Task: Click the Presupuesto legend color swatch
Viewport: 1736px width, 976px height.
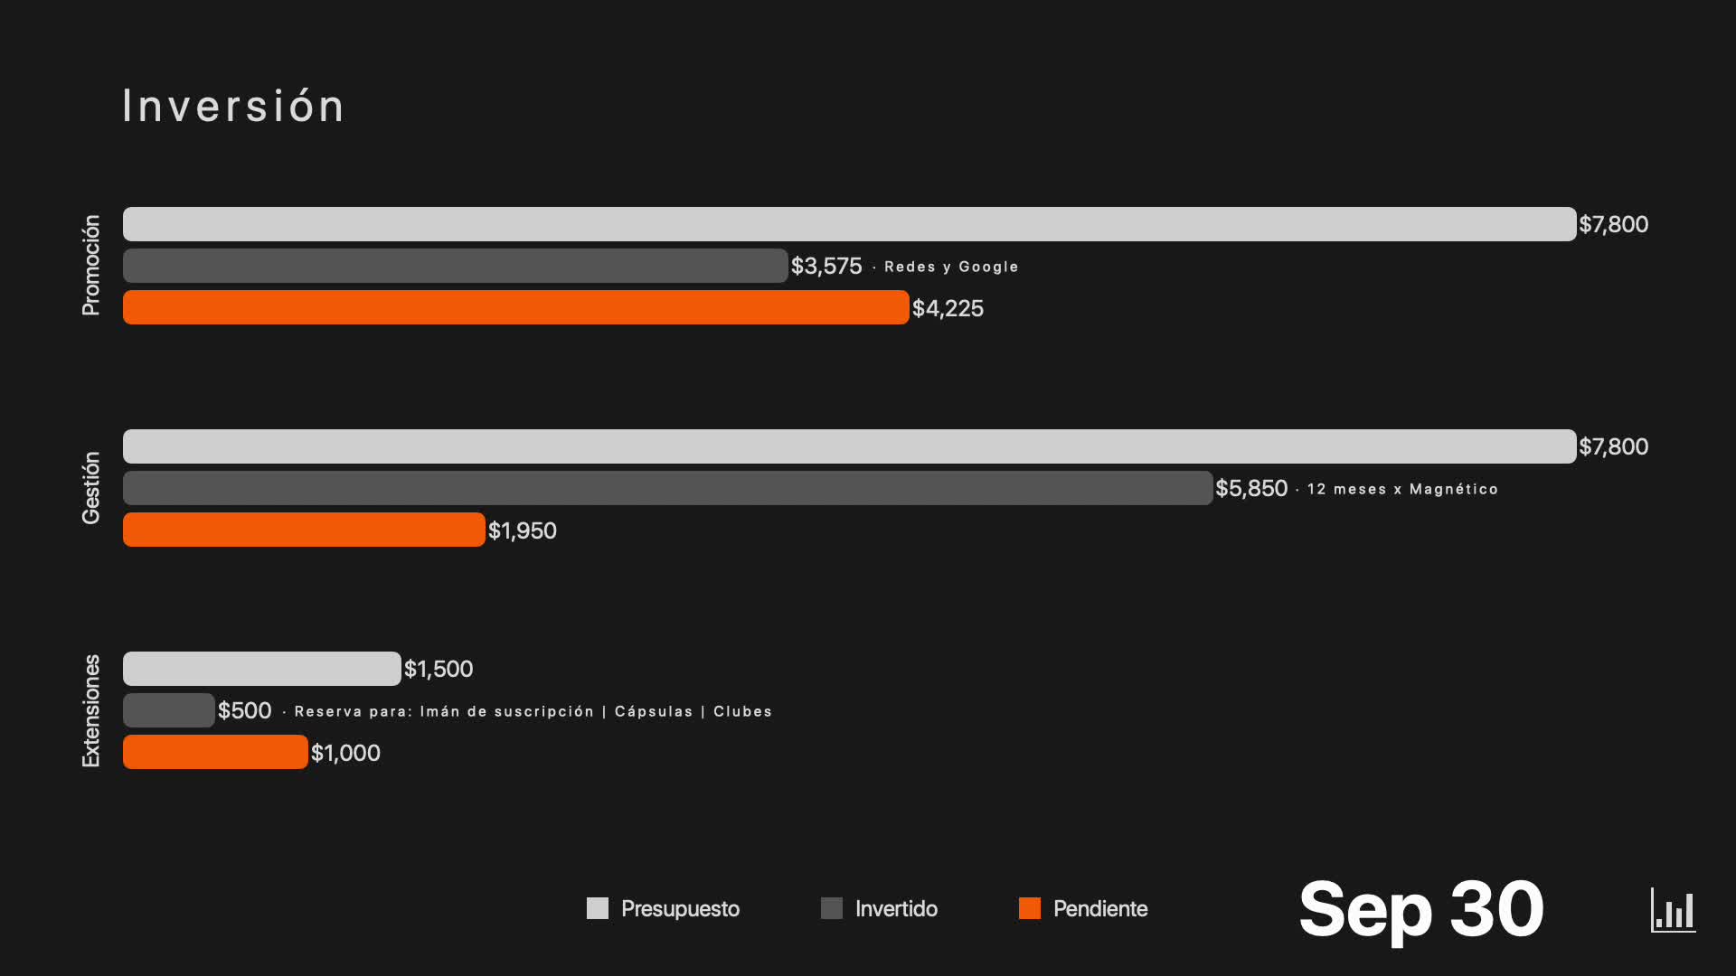Action: point(598,908)
